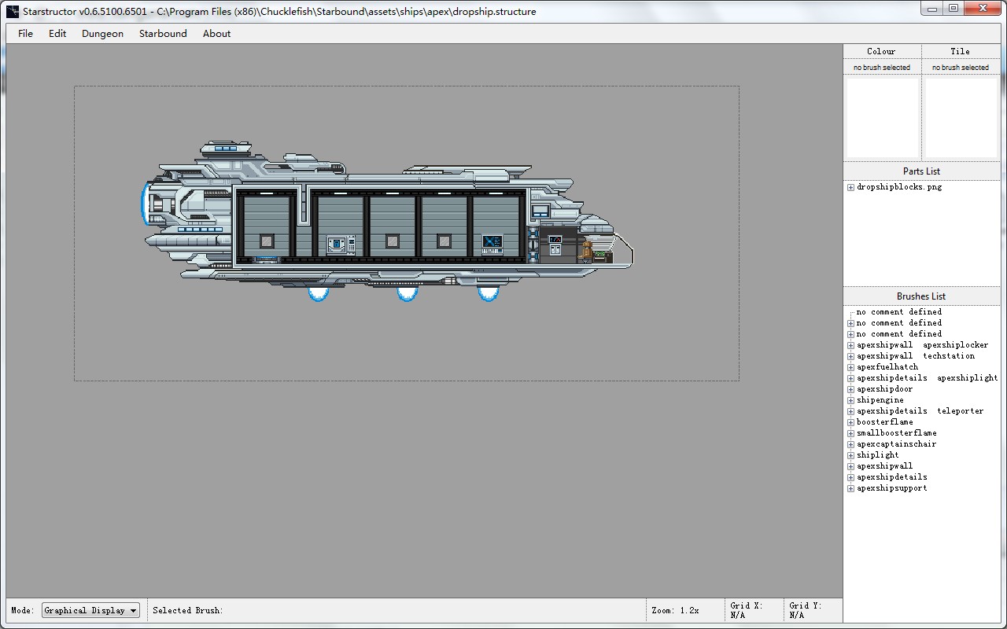Click the captain's chair in the cockpit

click(x=586, y=250)
